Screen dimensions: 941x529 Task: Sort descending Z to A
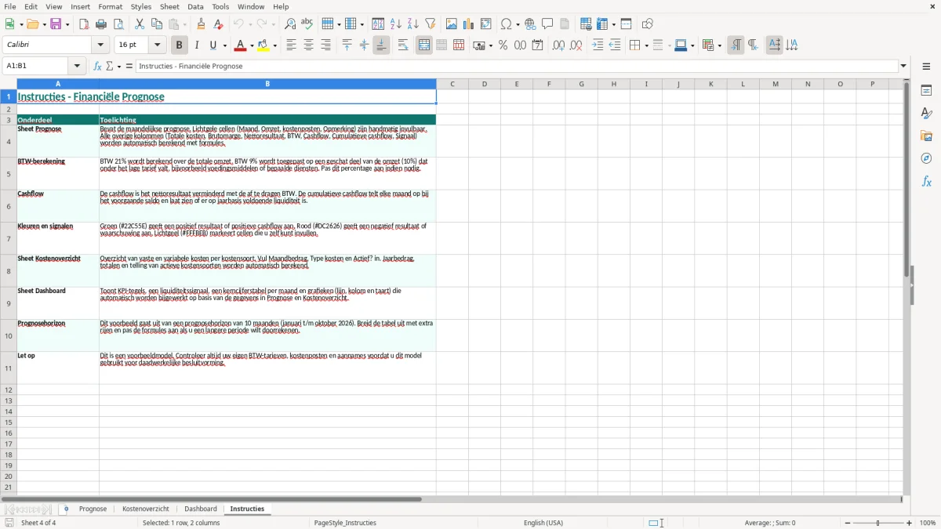(413, 24)
